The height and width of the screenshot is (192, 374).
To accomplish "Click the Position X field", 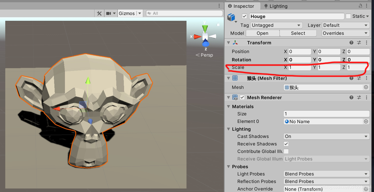I will click(300, 52).
